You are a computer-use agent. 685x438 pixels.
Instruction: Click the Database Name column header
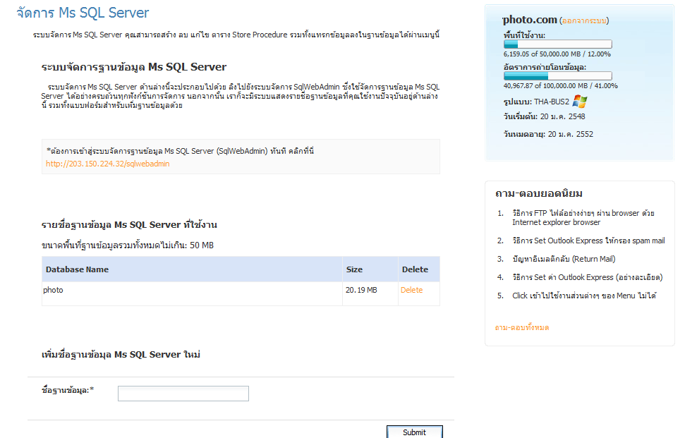click(x=77, y=269)
